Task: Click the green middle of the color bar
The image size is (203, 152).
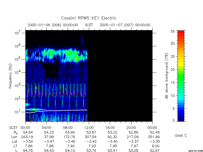Action: click(x=181, y=76)
